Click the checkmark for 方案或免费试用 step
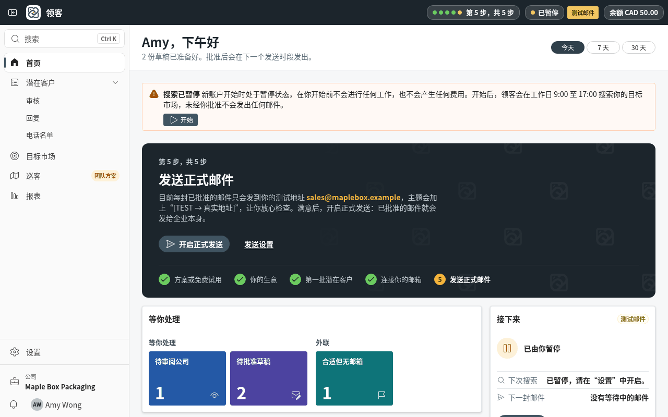 (x=164, y=279)
